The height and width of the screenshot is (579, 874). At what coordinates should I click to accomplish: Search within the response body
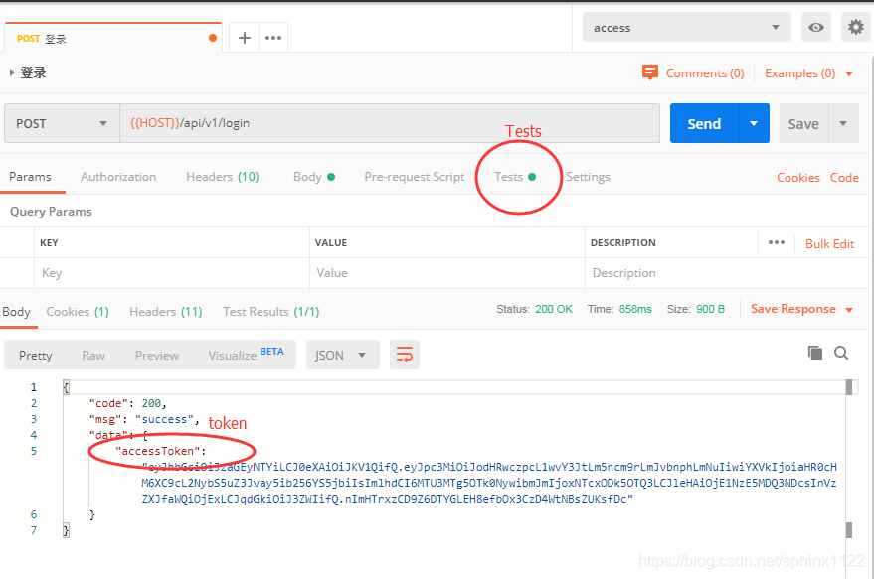click(841, 353)
